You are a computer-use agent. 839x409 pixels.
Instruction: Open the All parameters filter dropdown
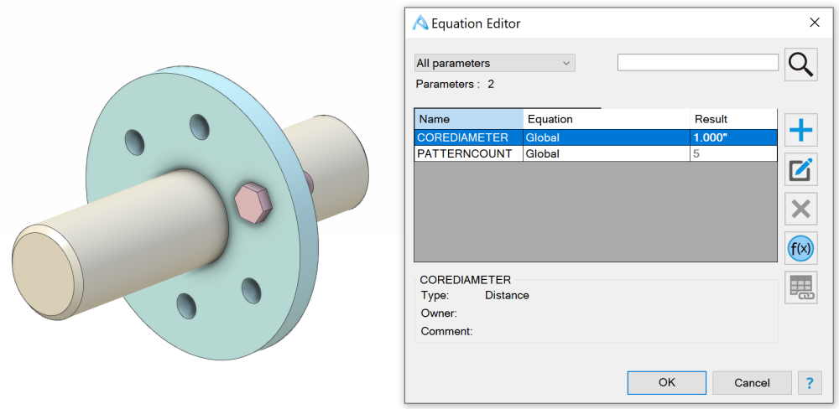pos(494,63)
